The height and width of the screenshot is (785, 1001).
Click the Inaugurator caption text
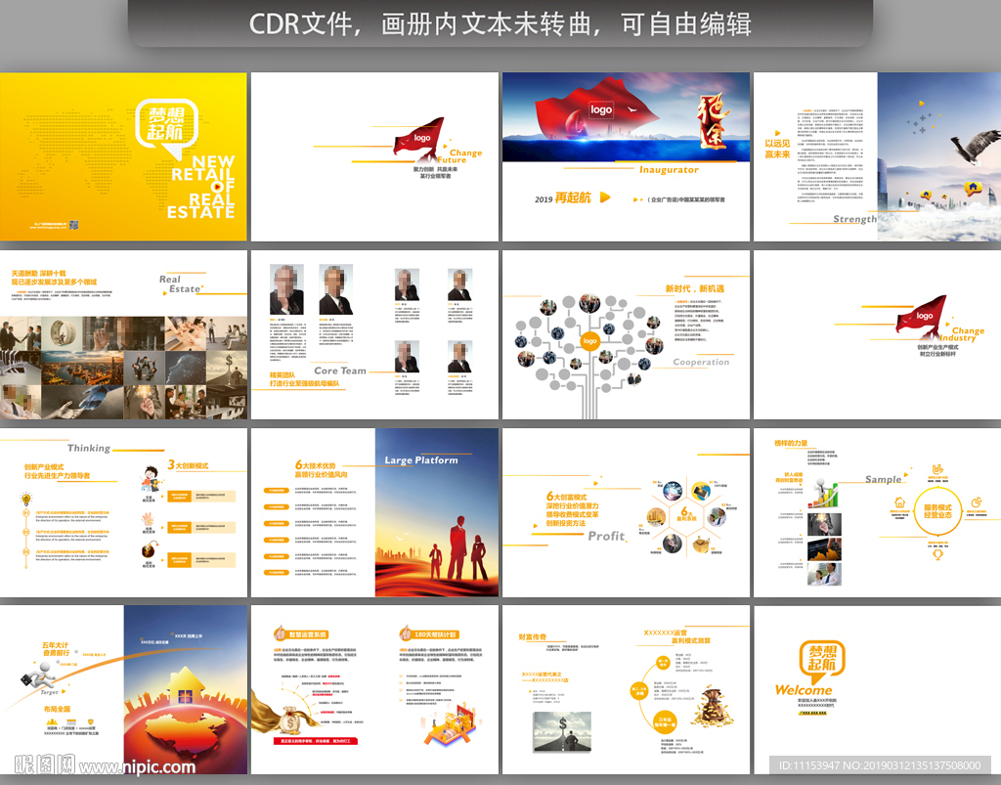[x=669, y=169]
